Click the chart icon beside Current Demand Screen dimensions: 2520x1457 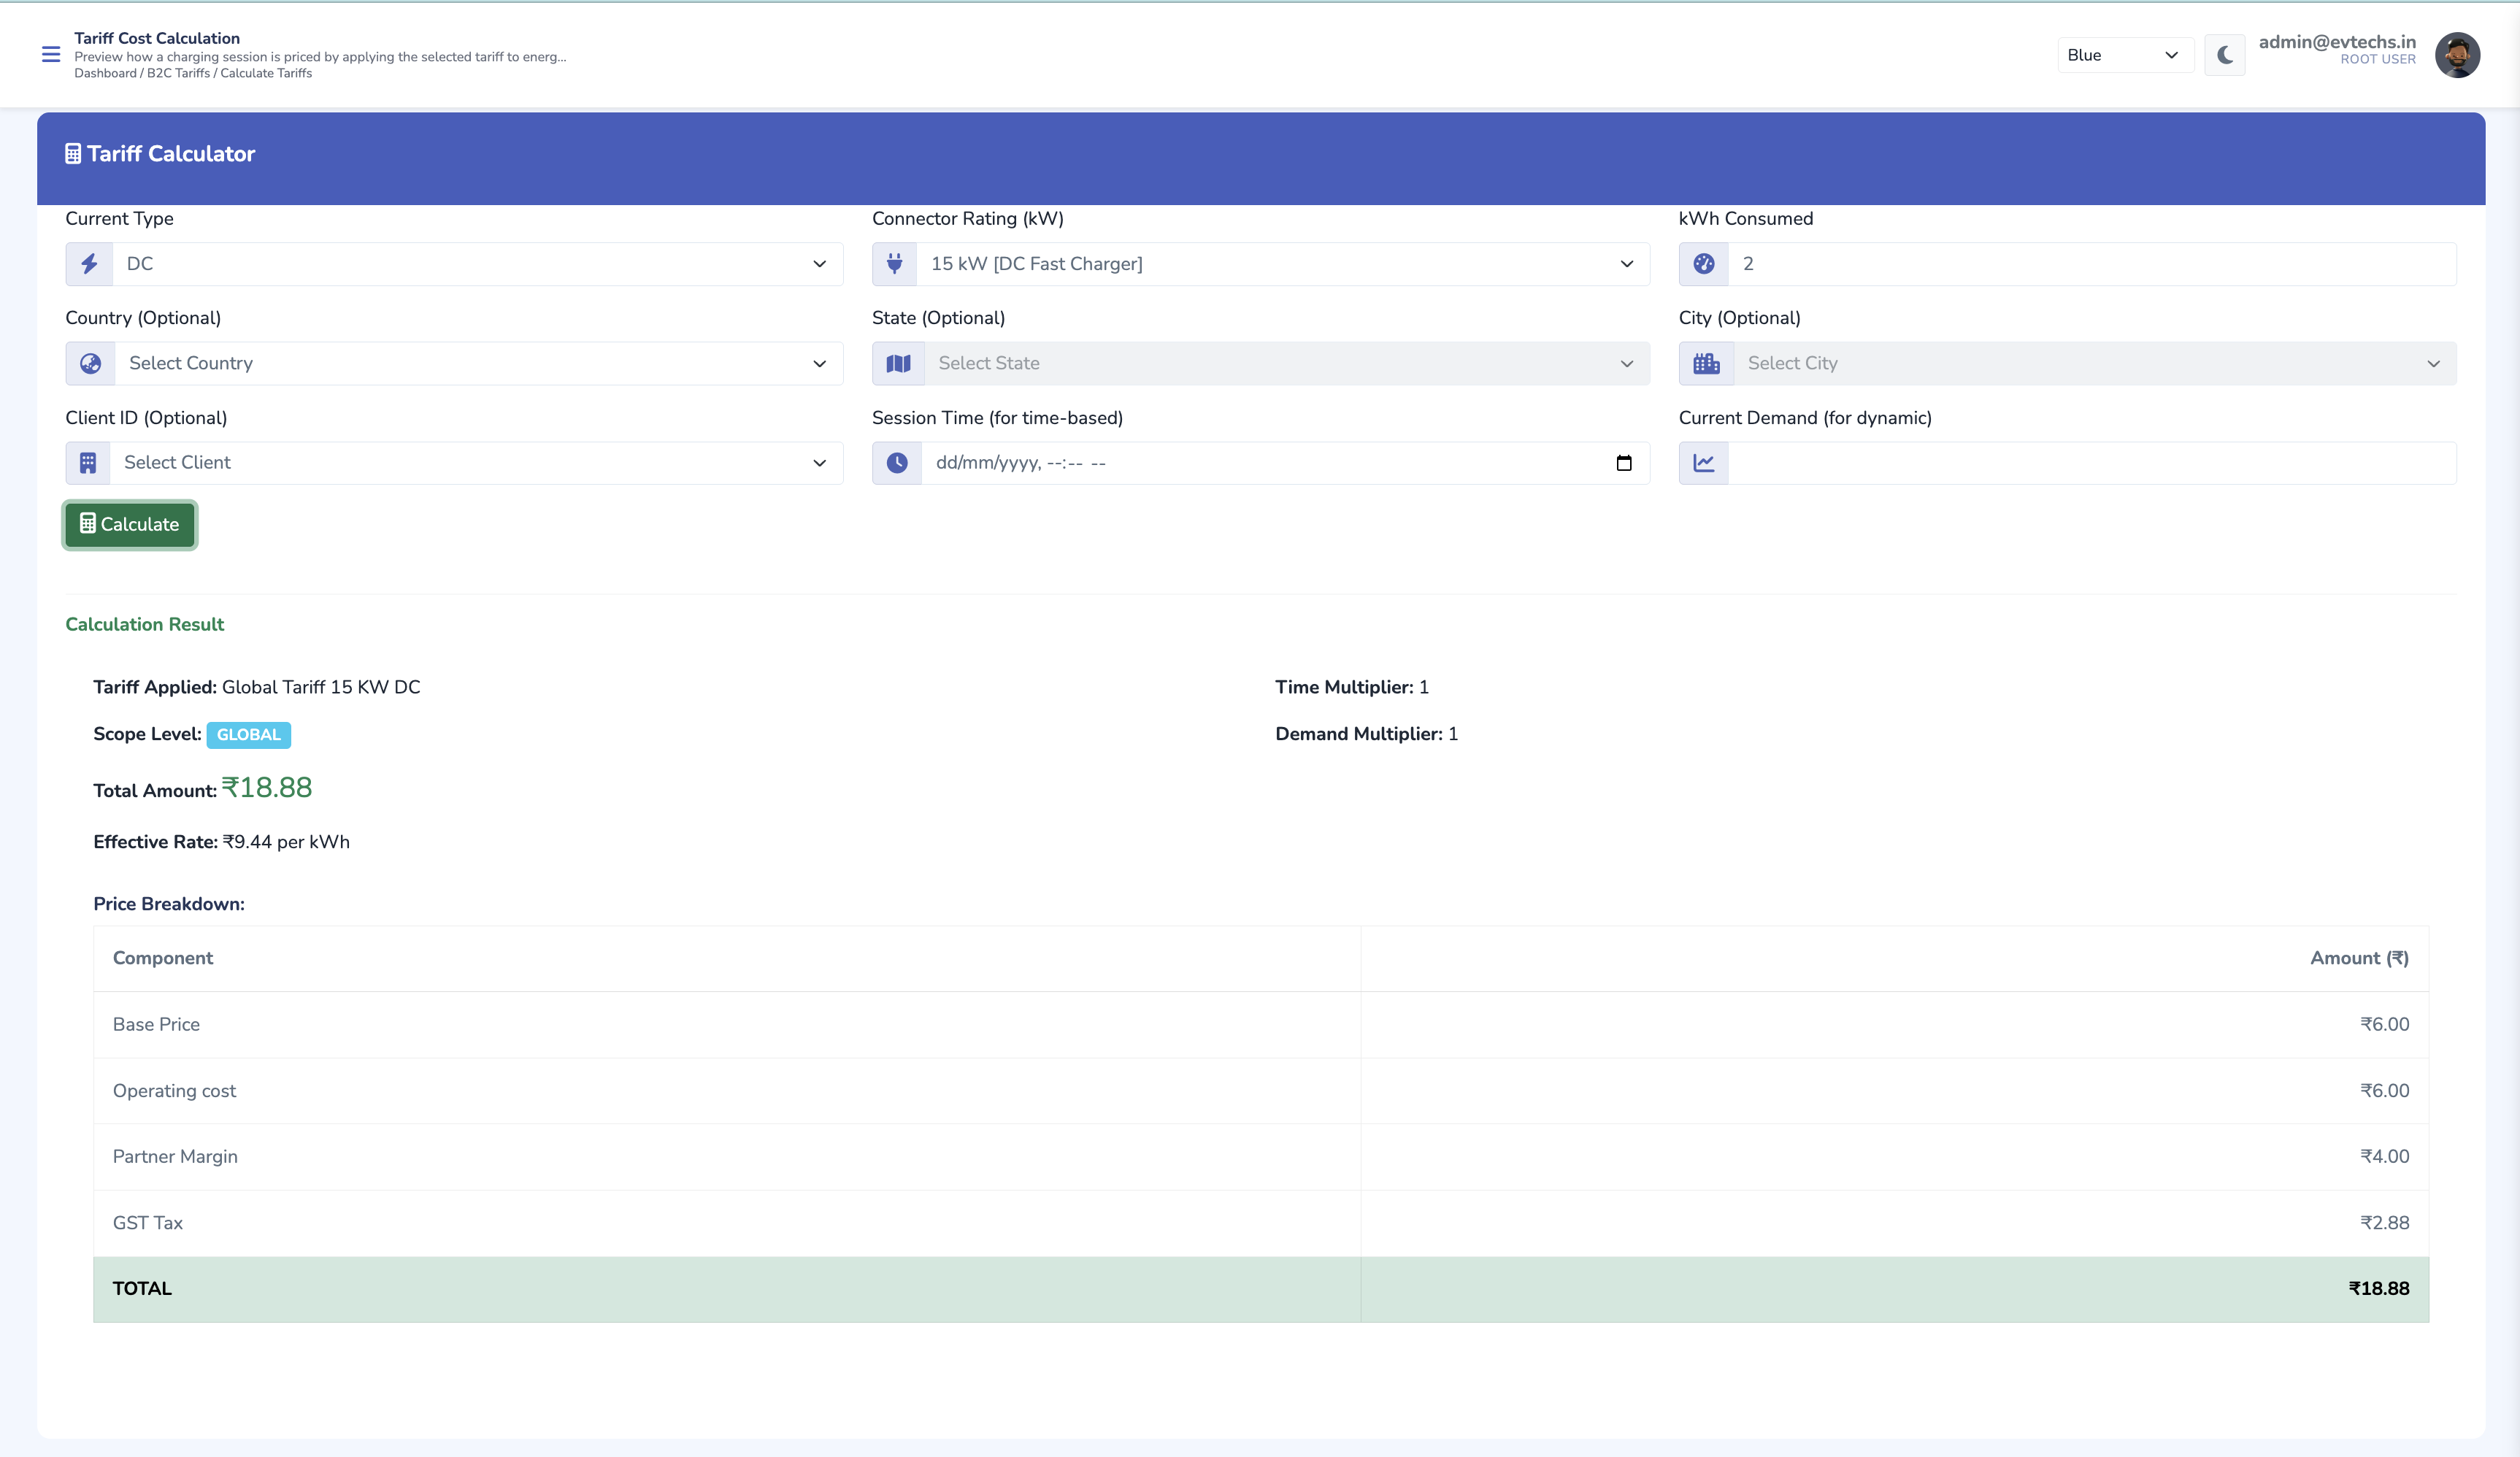[1704, 463]
